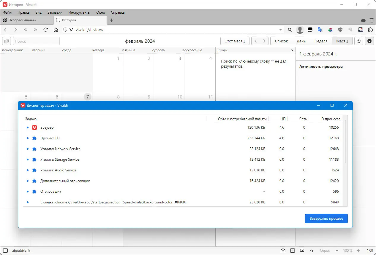The height and width of the screenshot is (255, 376).
Task: Open the Файл menu
Action: tap(7, 12)
